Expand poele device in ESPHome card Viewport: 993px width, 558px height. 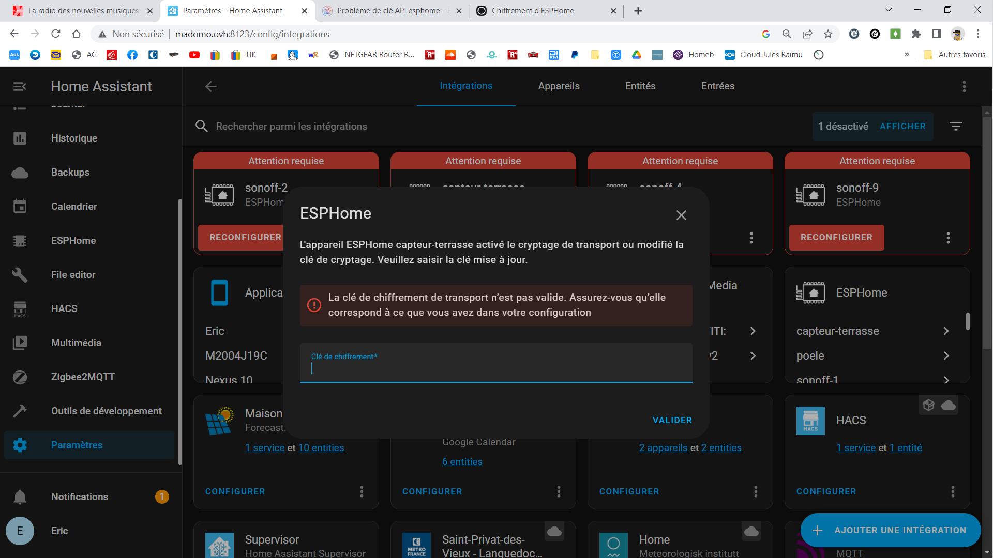946,355
